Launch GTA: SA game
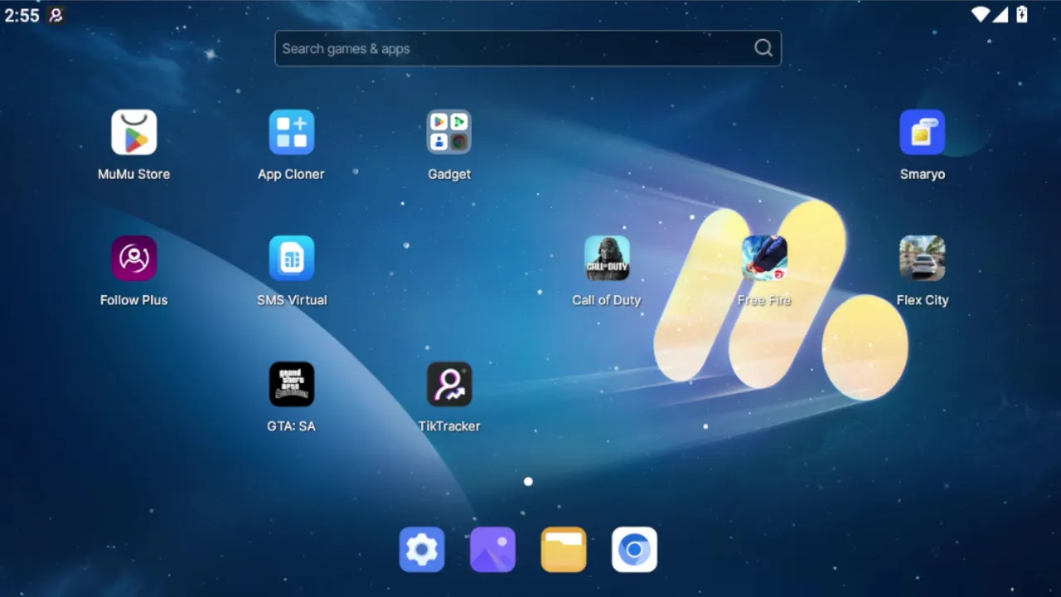1061x597 pixels. click(x=292, y=385)
